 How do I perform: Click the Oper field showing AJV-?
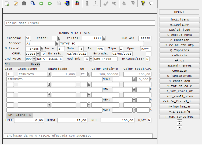pos(146,49)
